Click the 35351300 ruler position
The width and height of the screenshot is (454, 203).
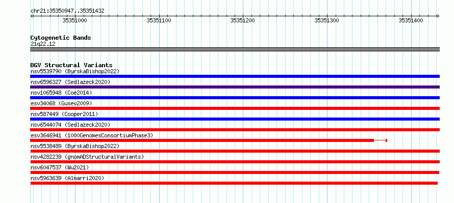(x=326, y=20)
